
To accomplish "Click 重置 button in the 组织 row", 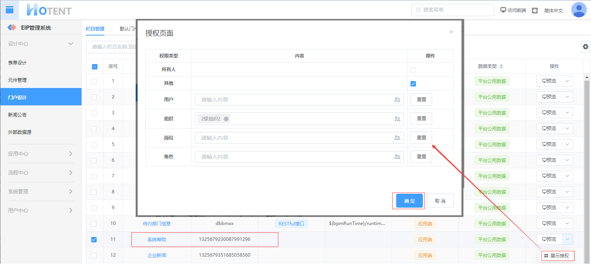I will [x=421, y=119].
